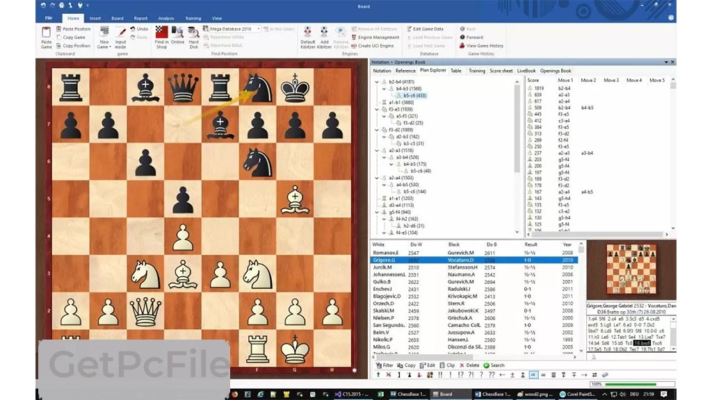The width and height of the screenshot is (712, 400).
Task: Select the Romanov,E vs Gurevich,M game row
Action: (x=474, y=253)
